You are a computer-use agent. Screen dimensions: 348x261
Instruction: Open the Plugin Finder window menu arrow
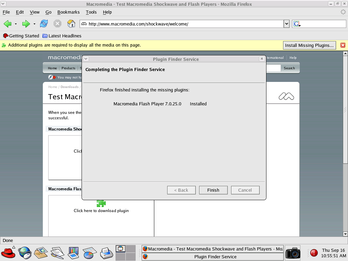pos(86,59)
